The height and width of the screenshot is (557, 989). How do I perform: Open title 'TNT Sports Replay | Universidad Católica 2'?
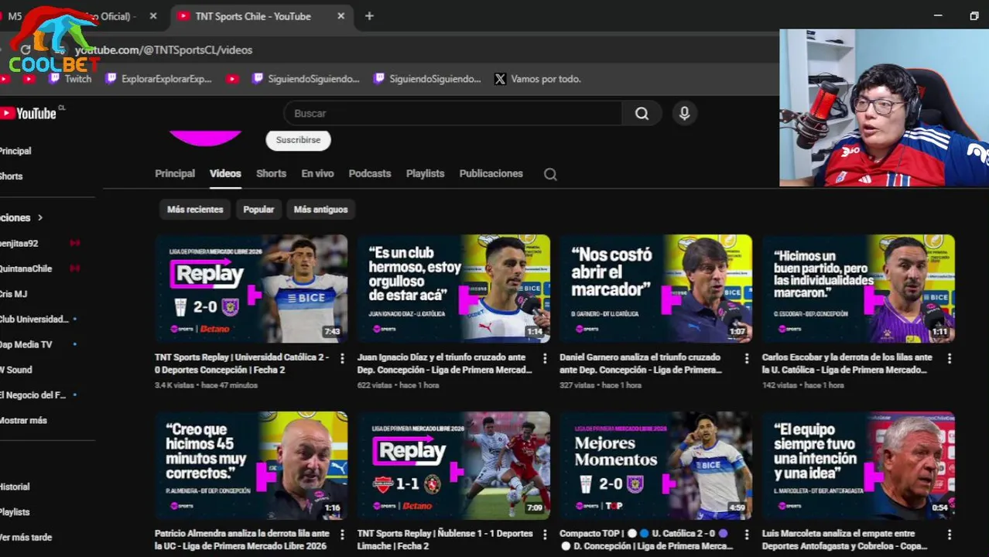[x=242, y=364]
